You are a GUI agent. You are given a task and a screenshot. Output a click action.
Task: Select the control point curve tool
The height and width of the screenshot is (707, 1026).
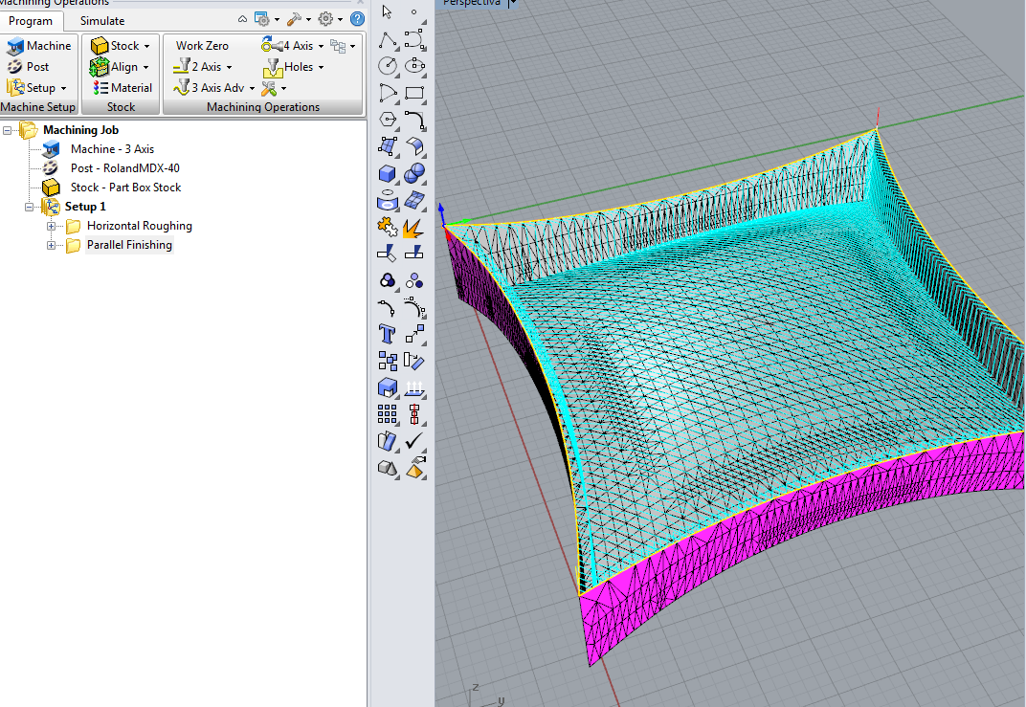[x=414, y=40]
